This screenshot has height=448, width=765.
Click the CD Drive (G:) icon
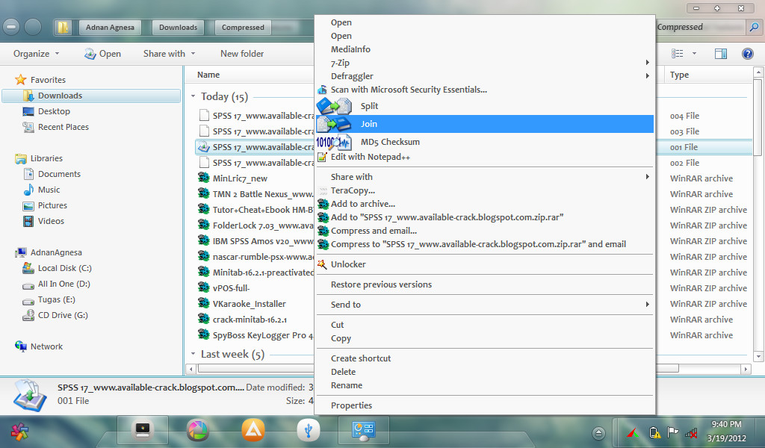[x=28, y=315]
